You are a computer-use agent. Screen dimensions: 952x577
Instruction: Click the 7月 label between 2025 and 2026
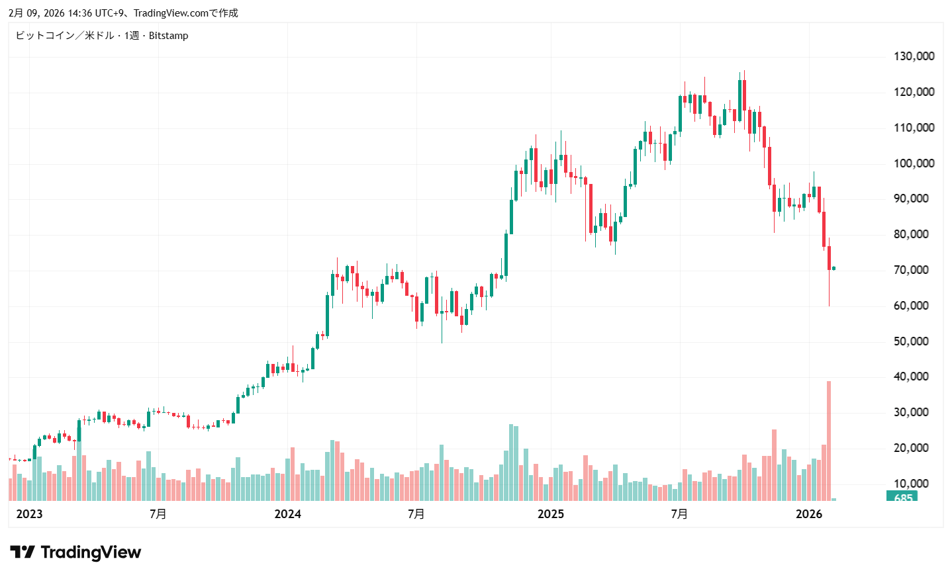click(679, 514)
